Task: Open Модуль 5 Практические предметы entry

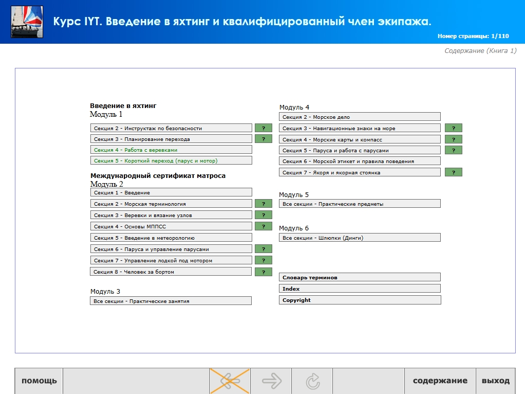Action: (x=360, y=204)
